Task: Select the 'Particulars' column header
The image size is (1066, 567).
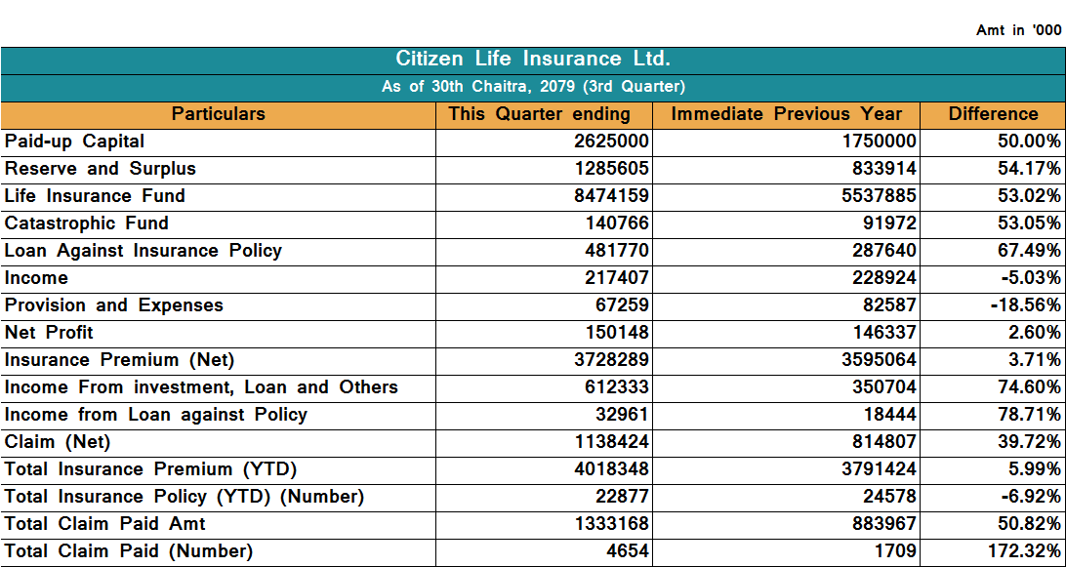Action: pyautogui.click(x=219, y=114)
